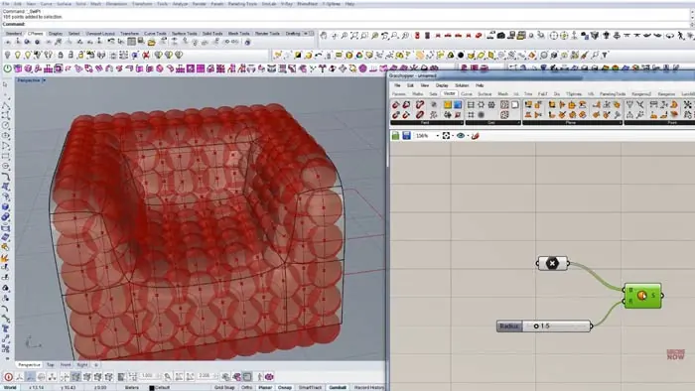Click the World coordinate system label
Image resolution: width=695 pixels, height=391 pixels.
coord(10,387)
